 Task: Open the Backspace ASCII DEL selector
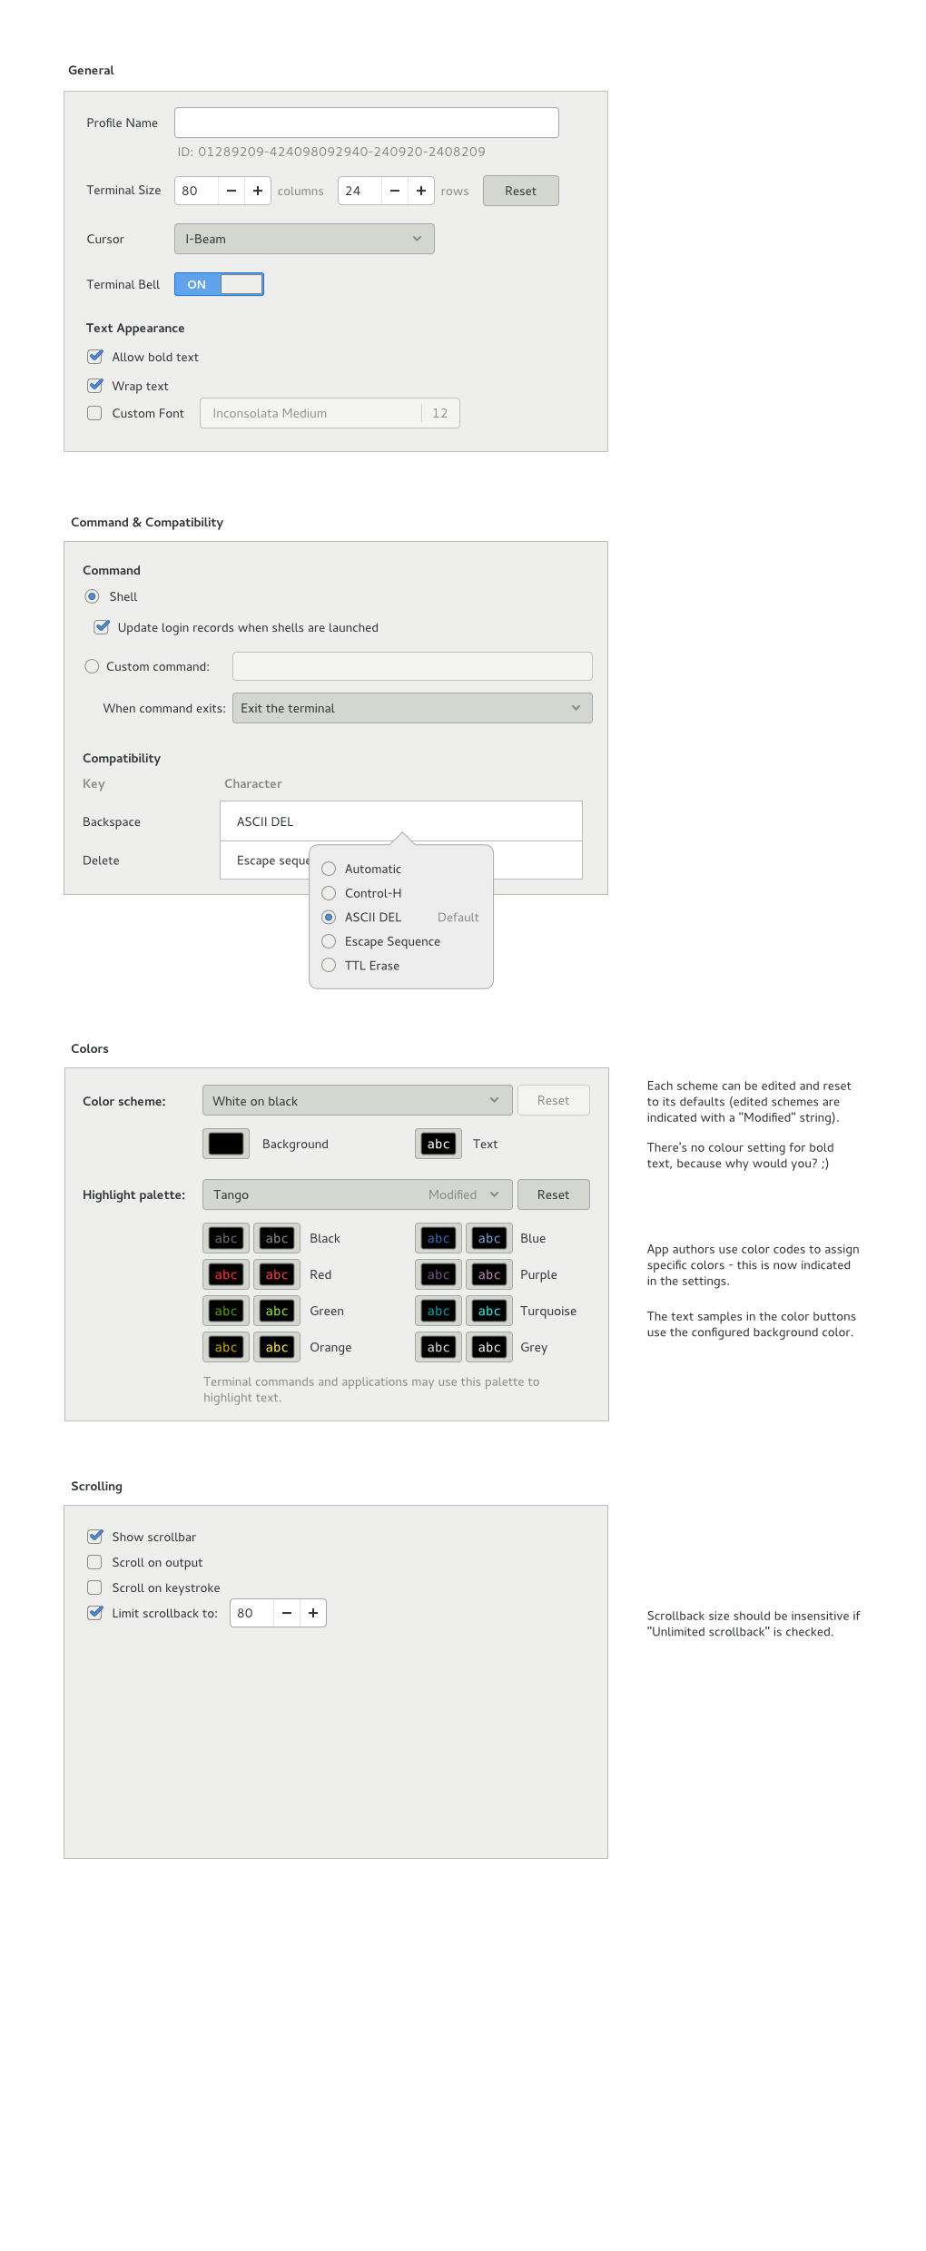click(400, 821)
